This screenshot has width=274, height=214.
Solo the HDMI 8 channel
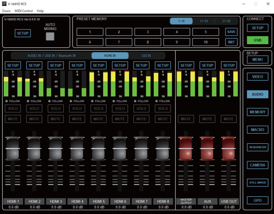pyautogui.click(x=163, y=109)
